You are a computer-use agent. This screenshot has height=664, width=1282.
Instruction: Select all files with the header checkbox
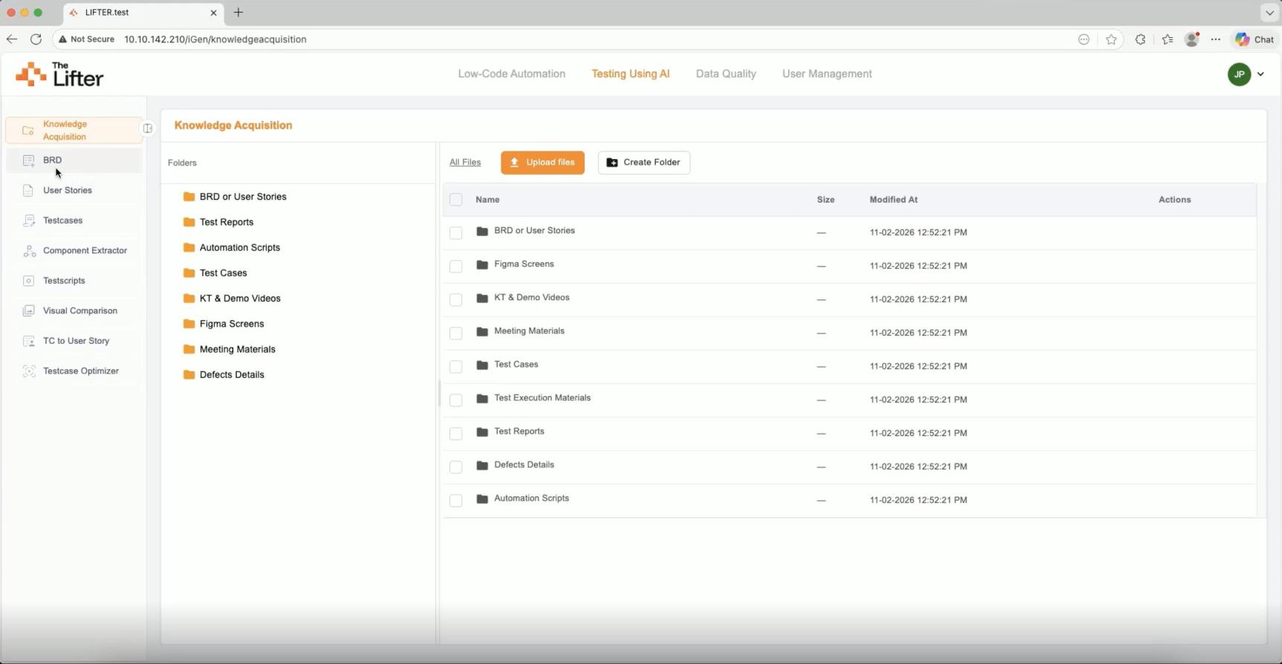click(x=456, y=200)
